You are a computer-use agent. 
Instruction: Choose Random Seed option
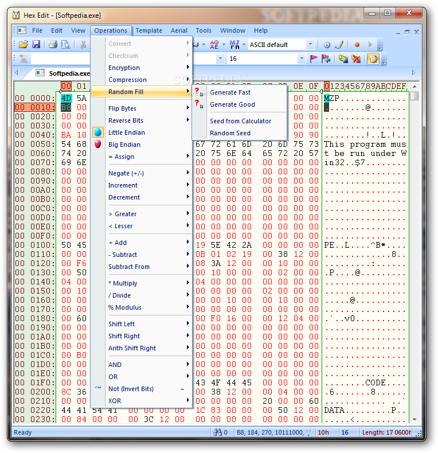pyautogui.click(x=240, y=133)
